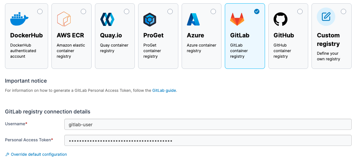356x161 pixels.
Task: Select the GitHub radio button
Action: pos(300,11)
